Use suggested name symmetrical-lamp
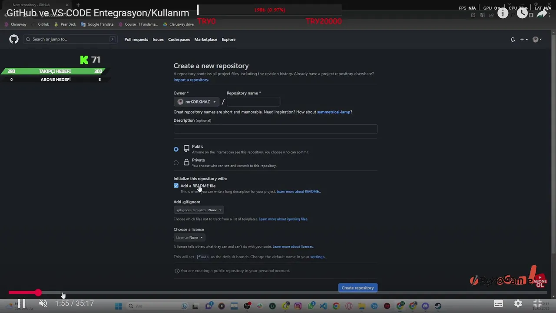 pyautogui.click(x=334, y=112)
